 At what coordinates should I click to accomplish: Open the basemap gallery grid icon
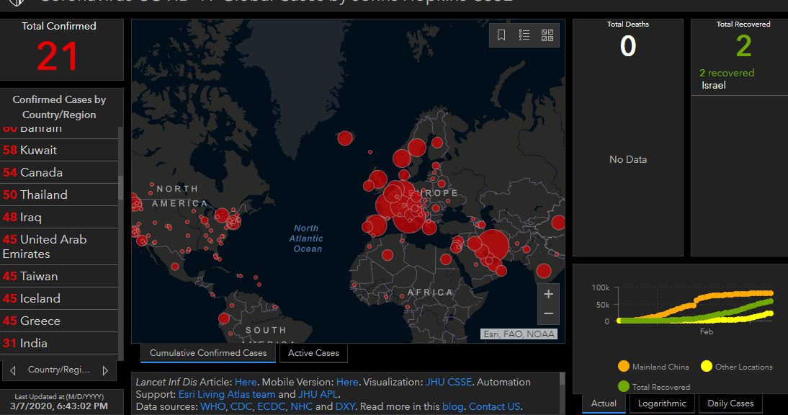(547, 35)
